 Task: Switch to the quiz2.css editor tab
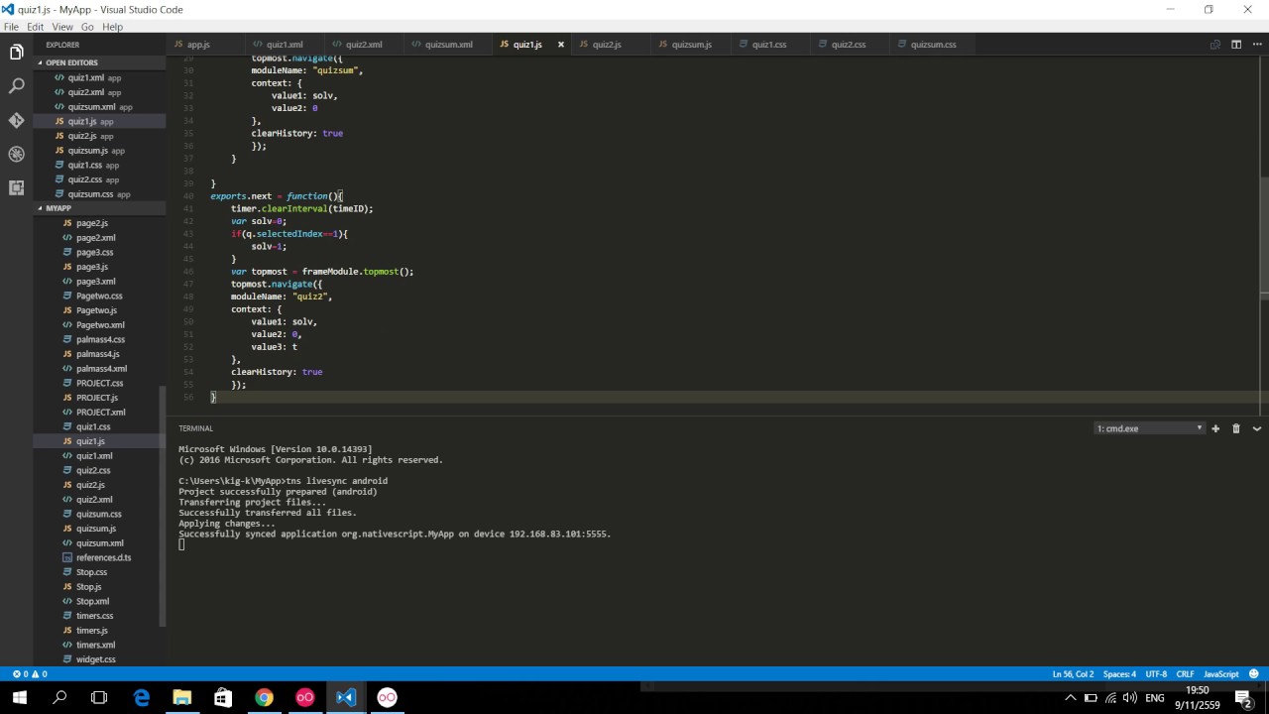[849, 45]
